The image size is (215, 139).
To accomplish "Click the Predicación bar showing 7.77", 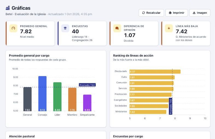I will pos(150,95).
